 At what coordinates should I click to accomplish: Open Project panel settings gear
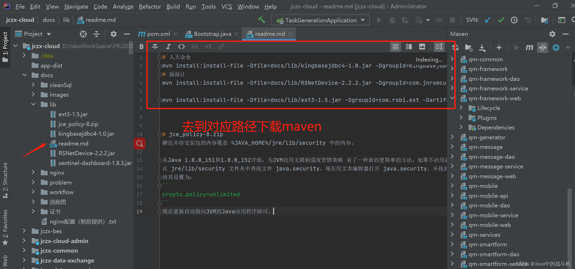click(114, 34)
